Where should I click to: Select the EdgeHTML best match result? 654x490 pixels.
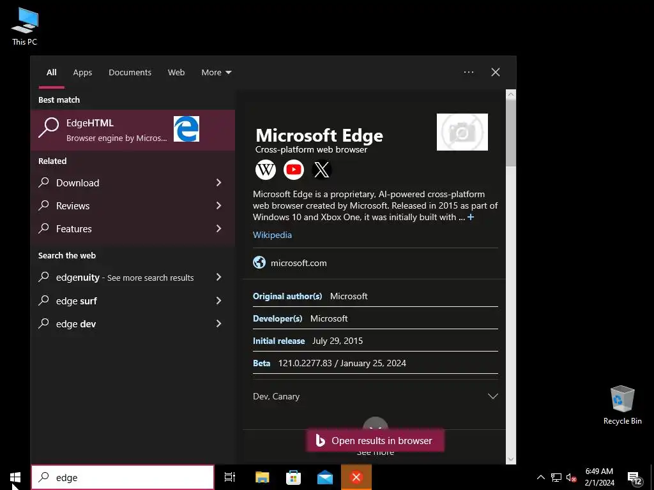click(x=133, y=130)
